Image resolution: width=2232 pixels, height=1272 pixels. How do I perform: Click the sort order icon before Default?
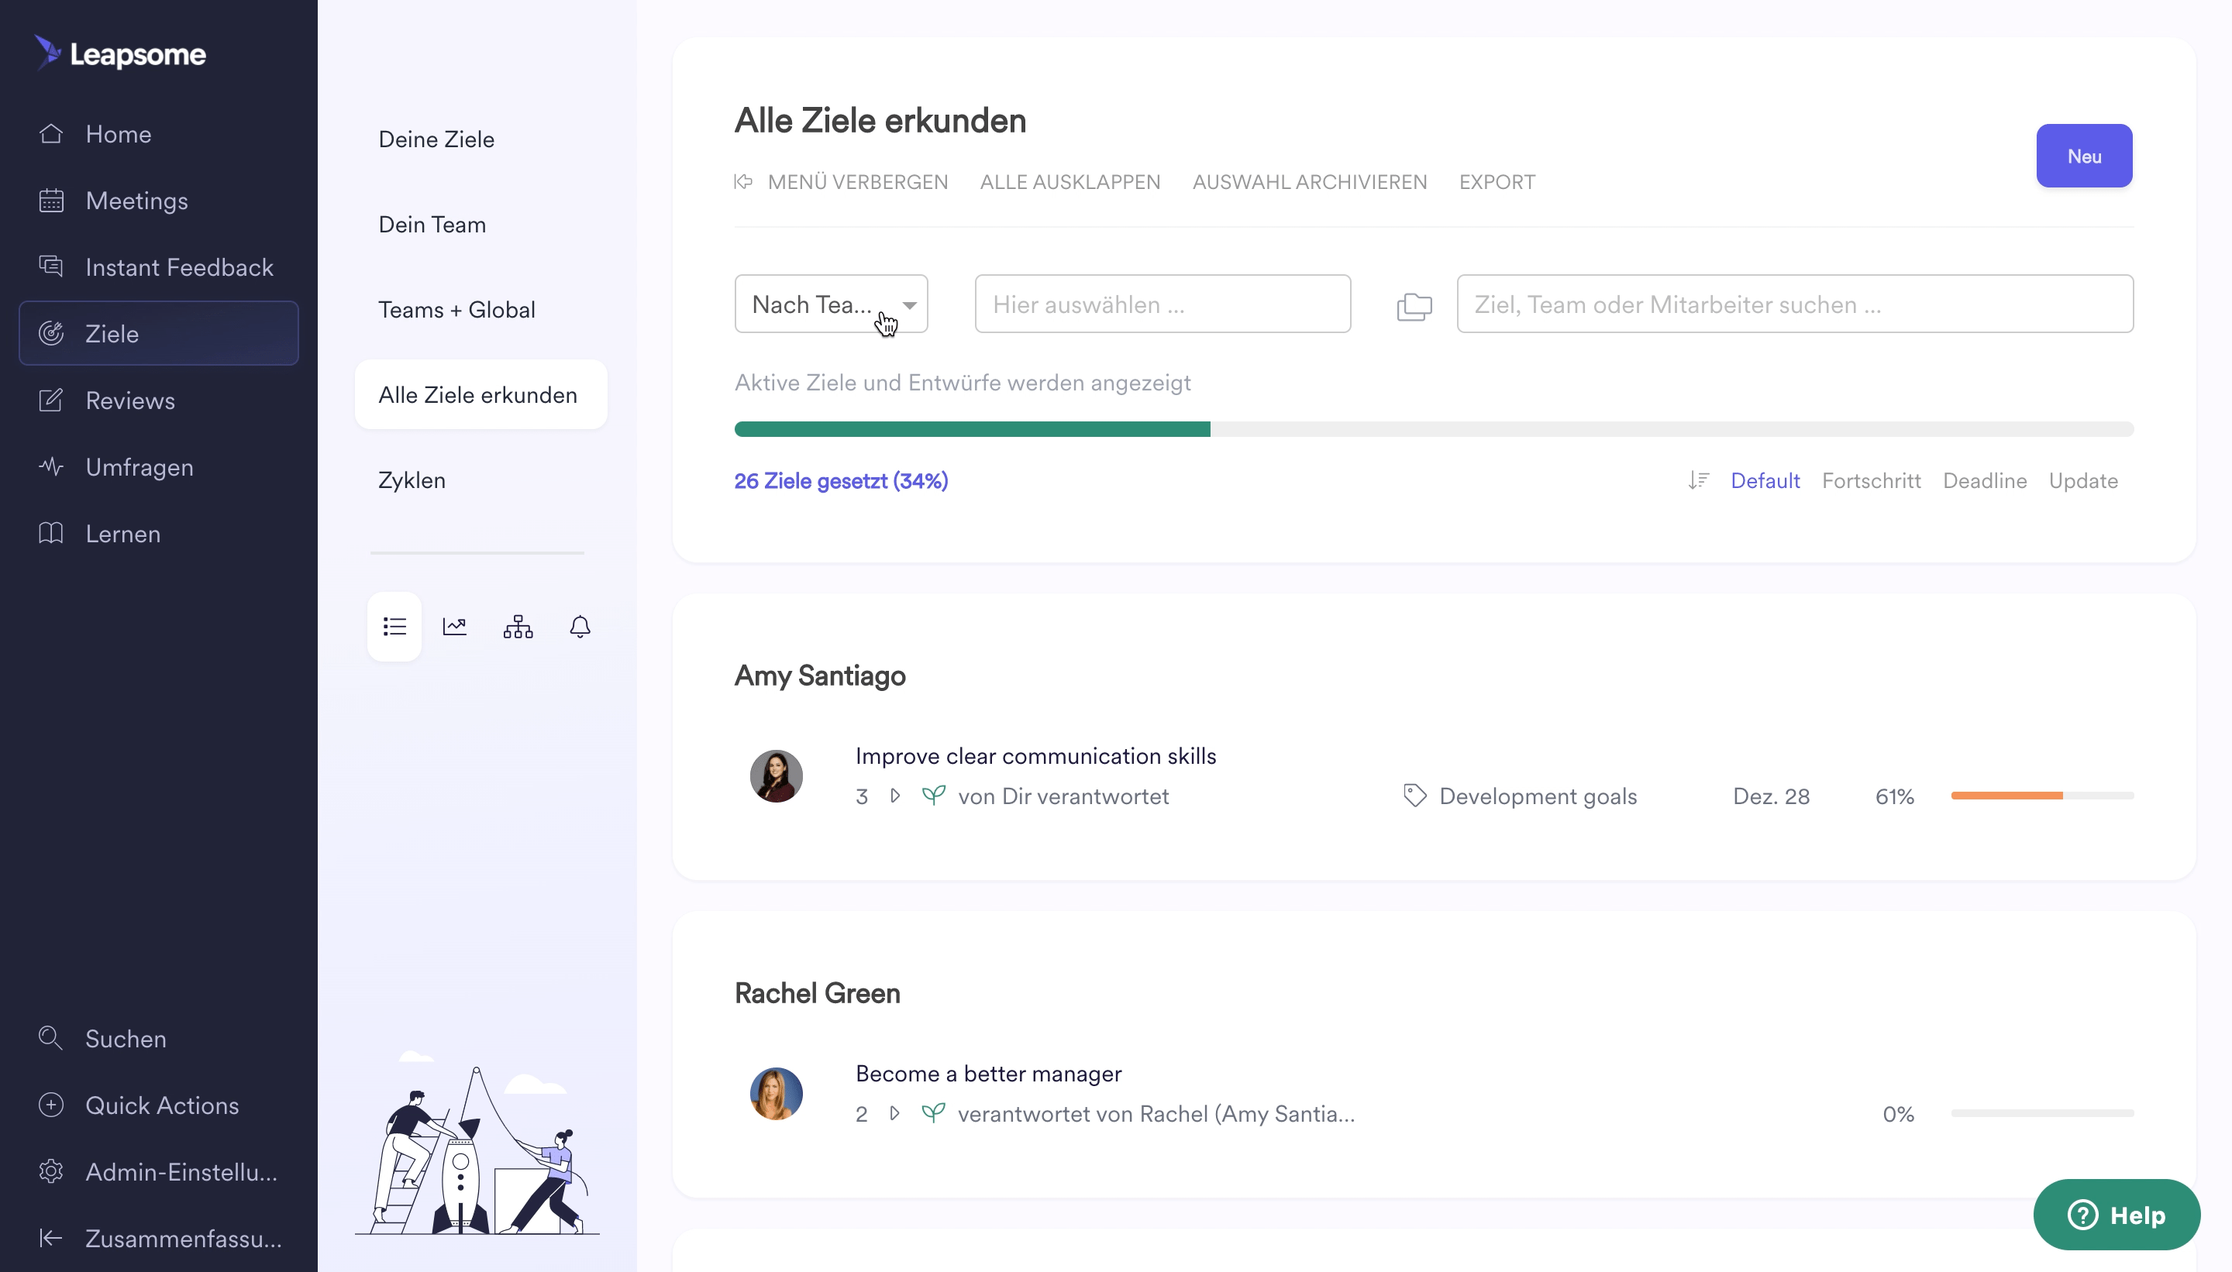point(1698,480)
